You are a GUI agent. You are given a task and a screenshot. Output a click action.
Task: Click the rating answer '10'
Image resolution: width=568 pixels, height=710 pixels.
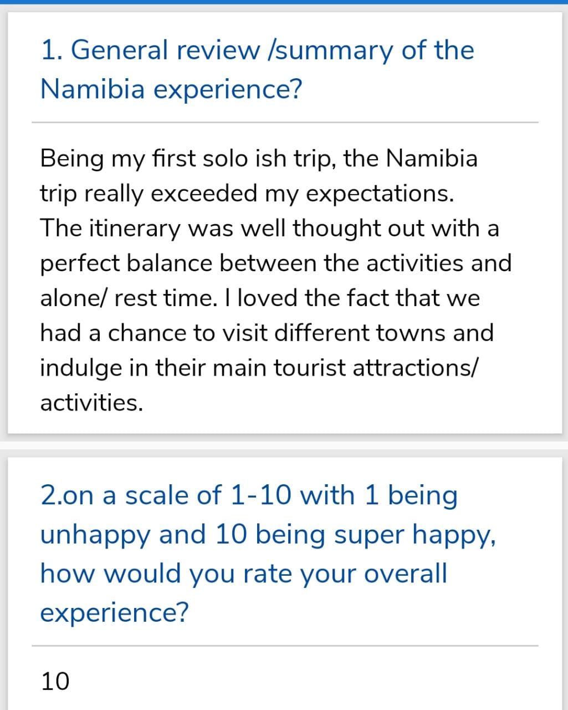click(x=55, y=681)
